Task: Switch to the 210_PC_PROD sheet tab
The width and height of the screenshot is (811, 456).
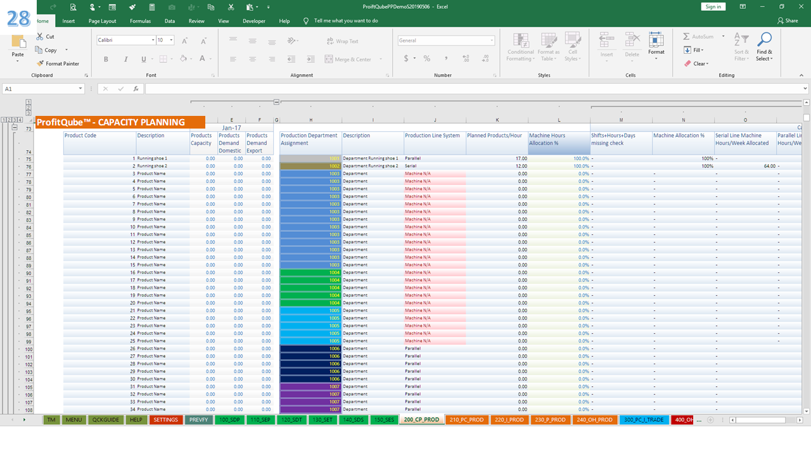Action: coord(466,419)
